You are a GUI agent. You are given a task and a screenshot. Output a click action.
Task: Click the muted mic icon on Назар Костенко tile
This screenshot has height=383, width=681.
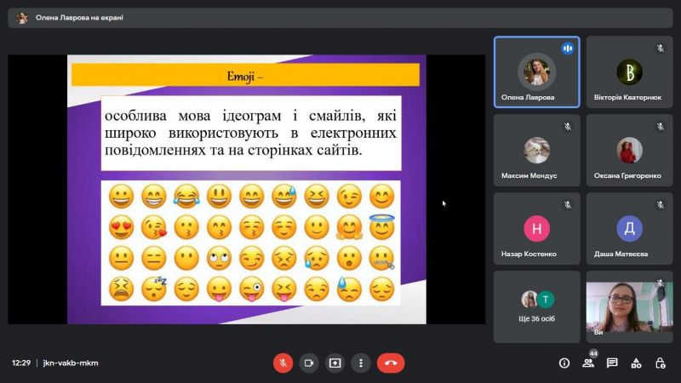click(568, 205)
